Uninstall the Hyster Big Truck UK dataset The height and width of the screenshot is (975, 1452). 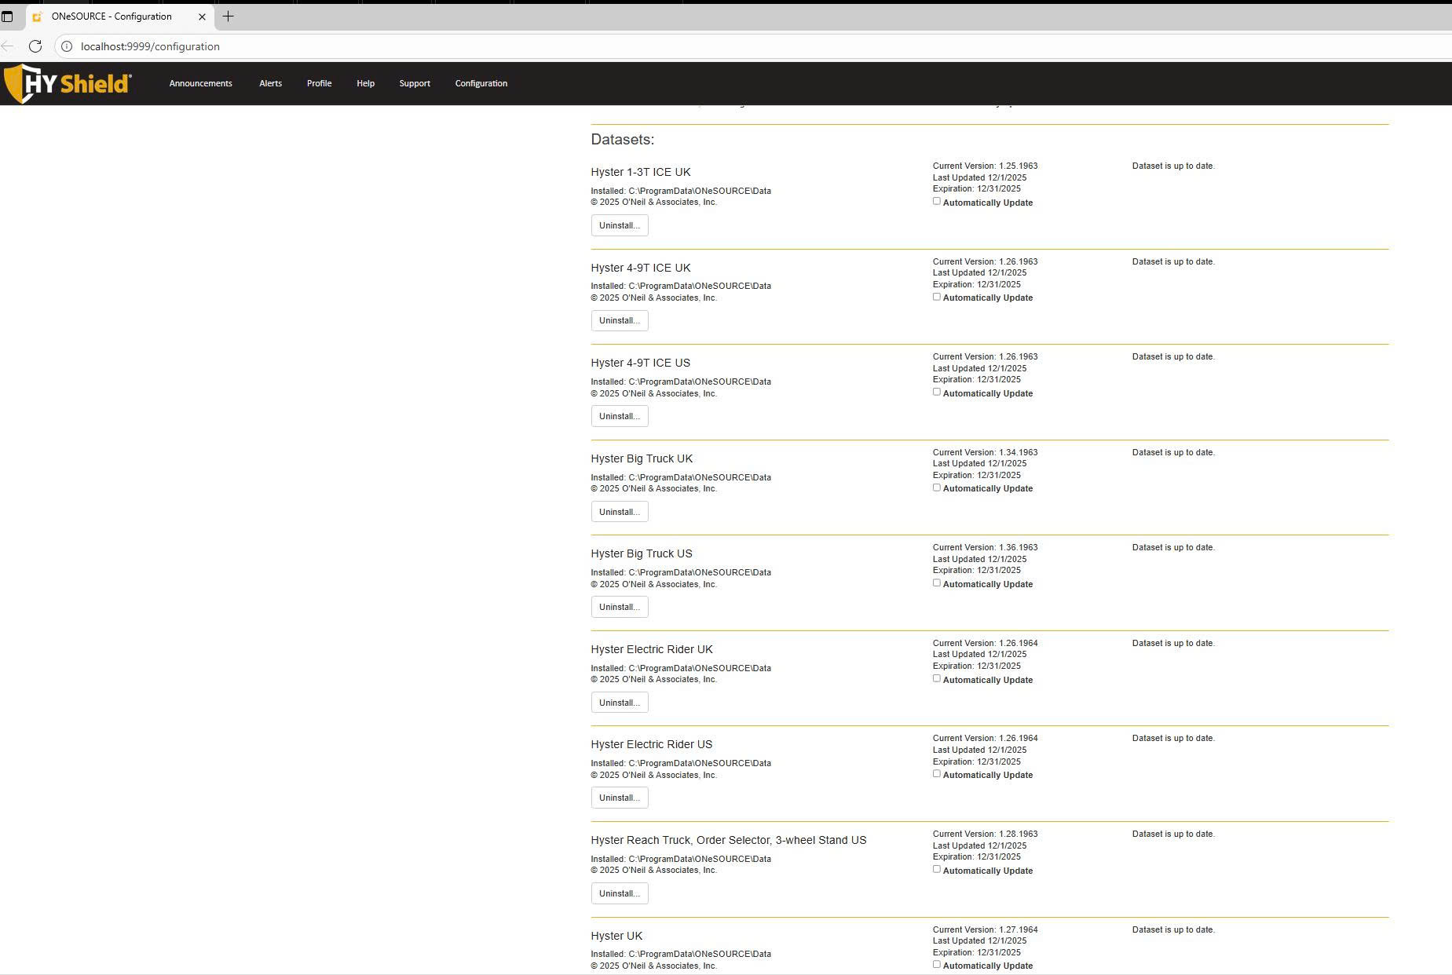pyautogui.click(x=620, y=512)
